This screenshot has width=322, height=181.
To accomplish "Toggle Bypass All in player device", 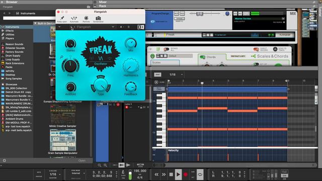I will pos(166,49).
